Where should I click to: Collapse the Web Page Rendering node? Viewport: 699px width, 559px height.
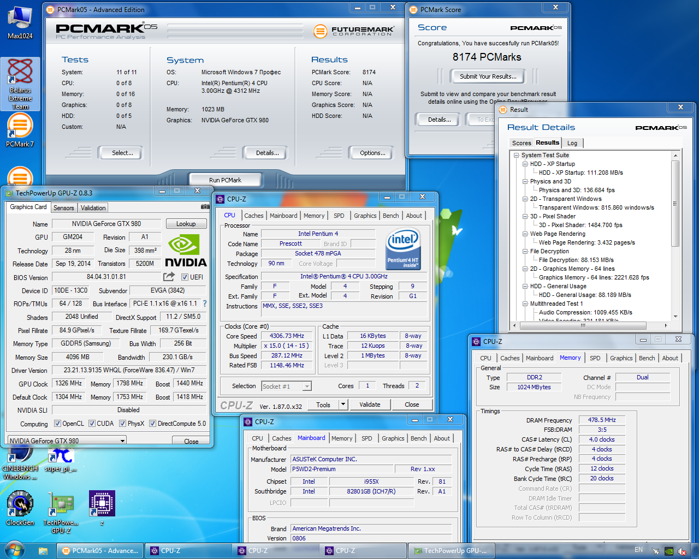click(525, 234)
